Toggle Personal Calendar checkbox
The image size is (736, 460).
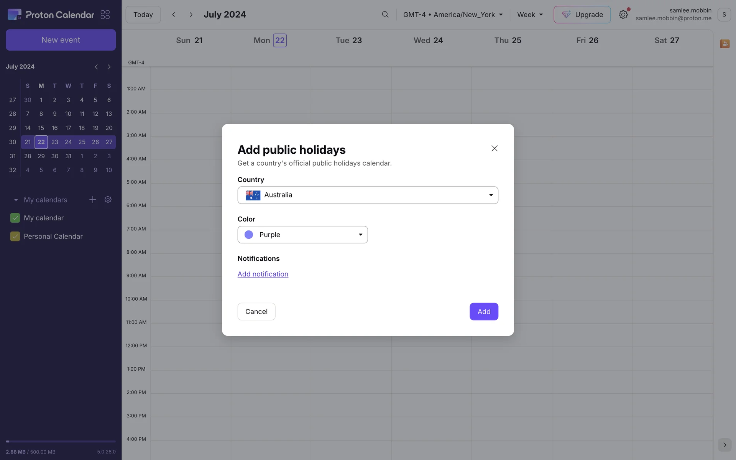(x=15, y=237)
